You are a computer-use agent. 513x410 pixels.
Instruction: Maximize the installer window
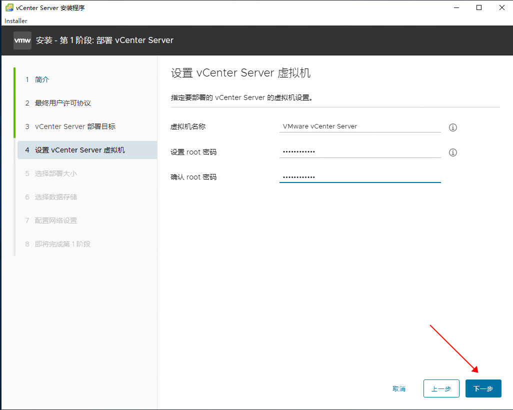[x=479, y=7]
